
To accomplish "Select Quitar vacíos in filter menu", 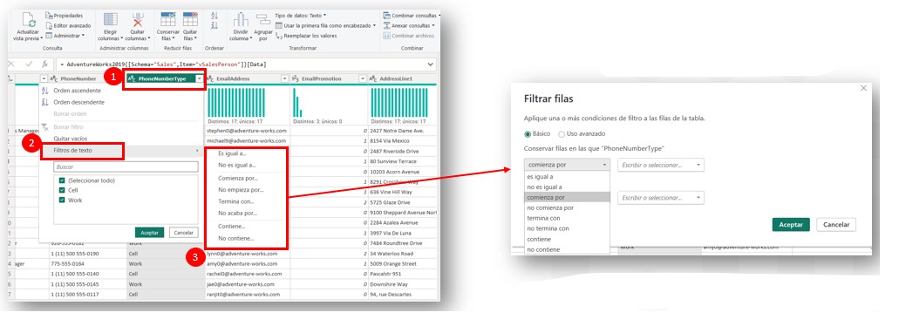I will [71, 139].
